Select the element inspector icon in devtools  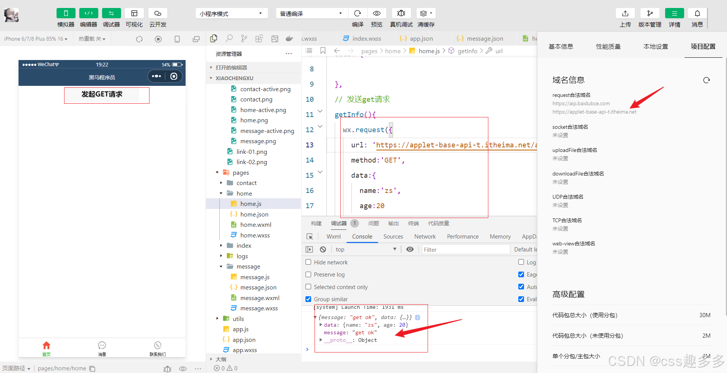coord(310,237)
